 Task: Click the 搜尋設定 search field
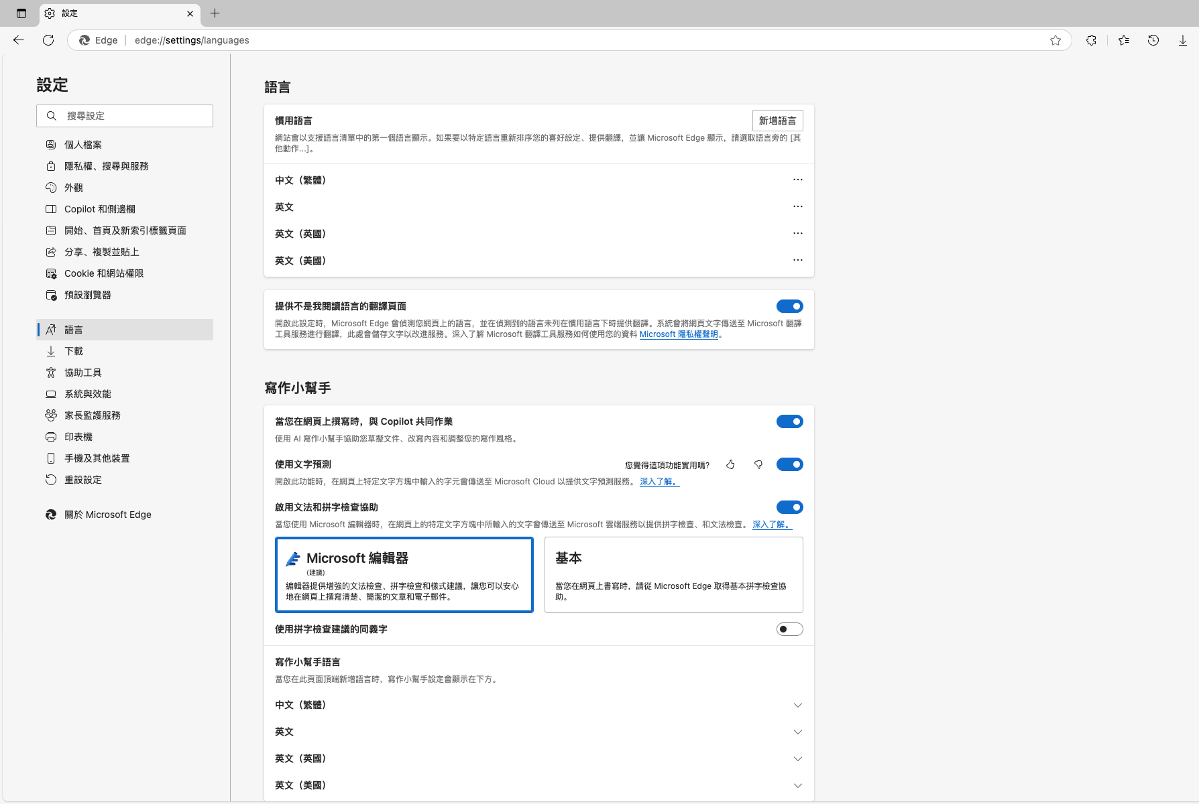pos(125,116)
